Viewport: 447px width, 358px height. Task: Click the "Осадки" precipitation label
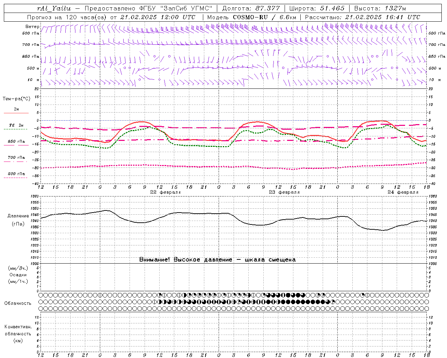click(18, 275)
